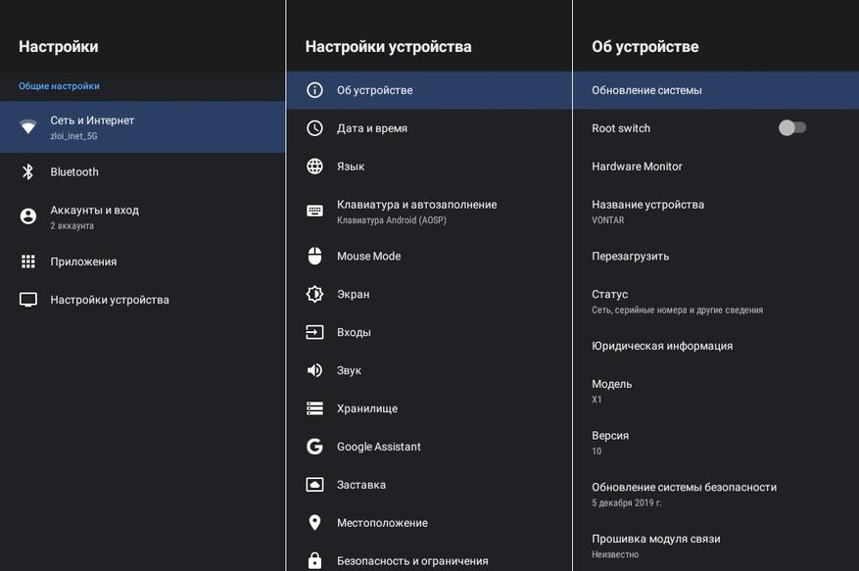Open Обновление системы
Image resolution: width=859 pixels, height=571 pixels.
coord(646,90)
